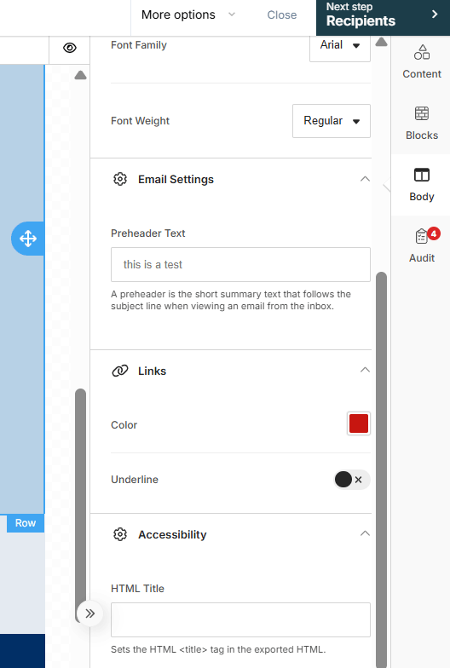Image resolution: width=450 pixels, height=668 pixels.
Task: Collapse the Accessibility section
Action: [365, 533]
